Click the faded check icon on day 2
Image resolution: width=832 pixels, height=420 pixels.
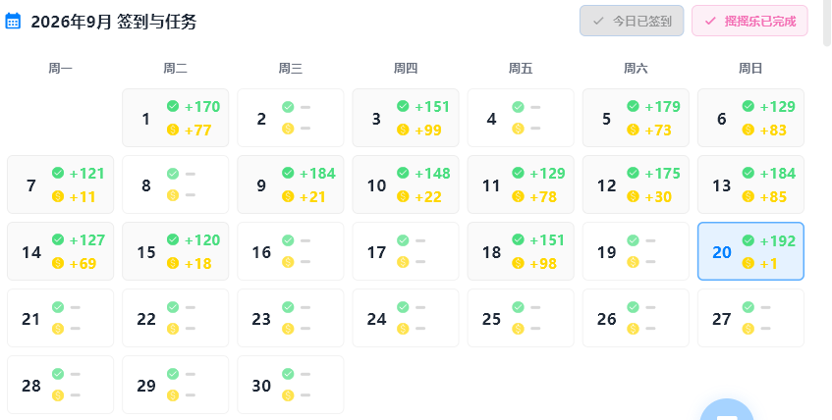click(288, 107)
